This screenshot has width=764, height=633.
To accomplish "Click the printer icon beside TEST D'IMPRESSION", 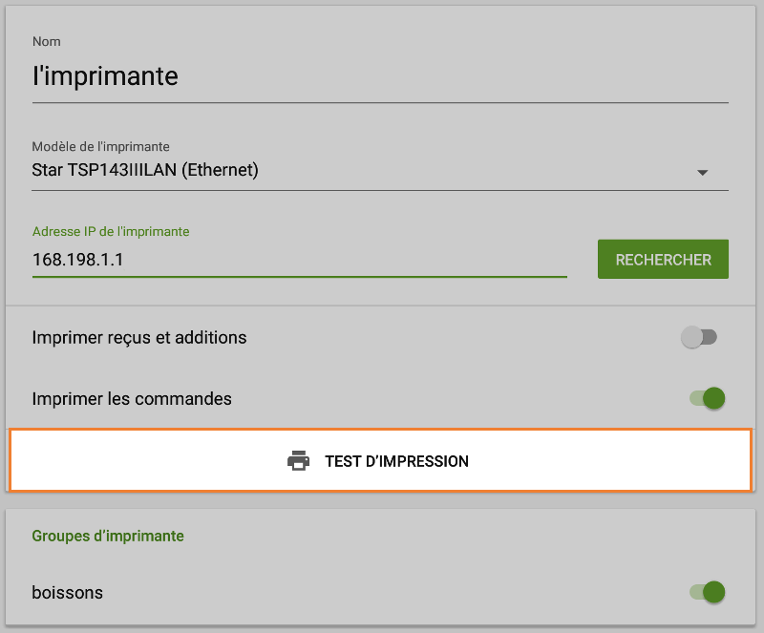I will click(x=300, y=459).
